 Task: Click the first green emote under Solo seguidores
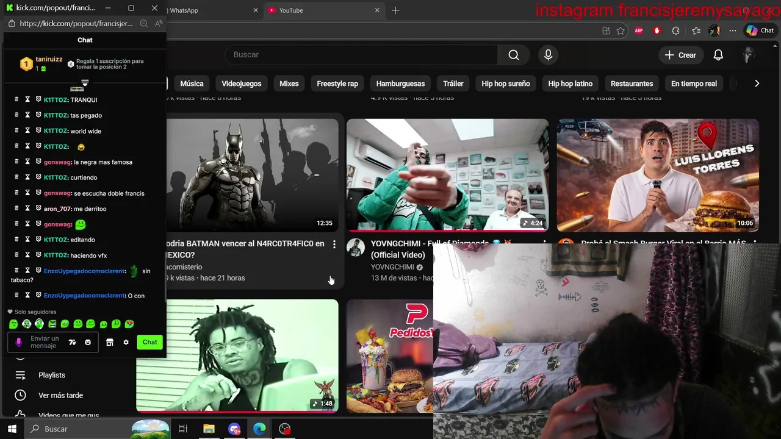(x=13, y=324)
